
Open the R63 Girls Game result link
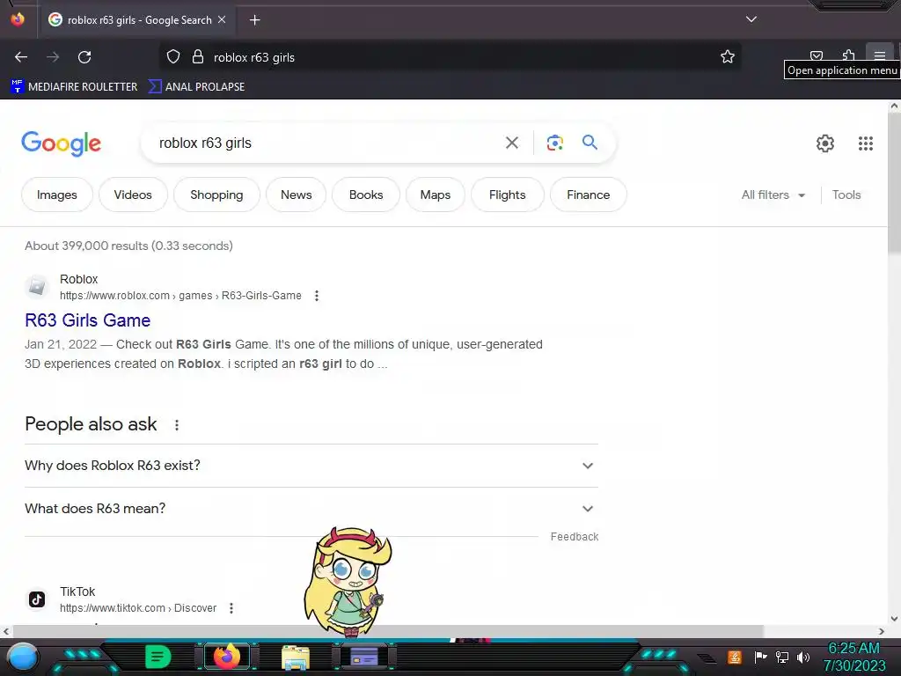point(88,320)
